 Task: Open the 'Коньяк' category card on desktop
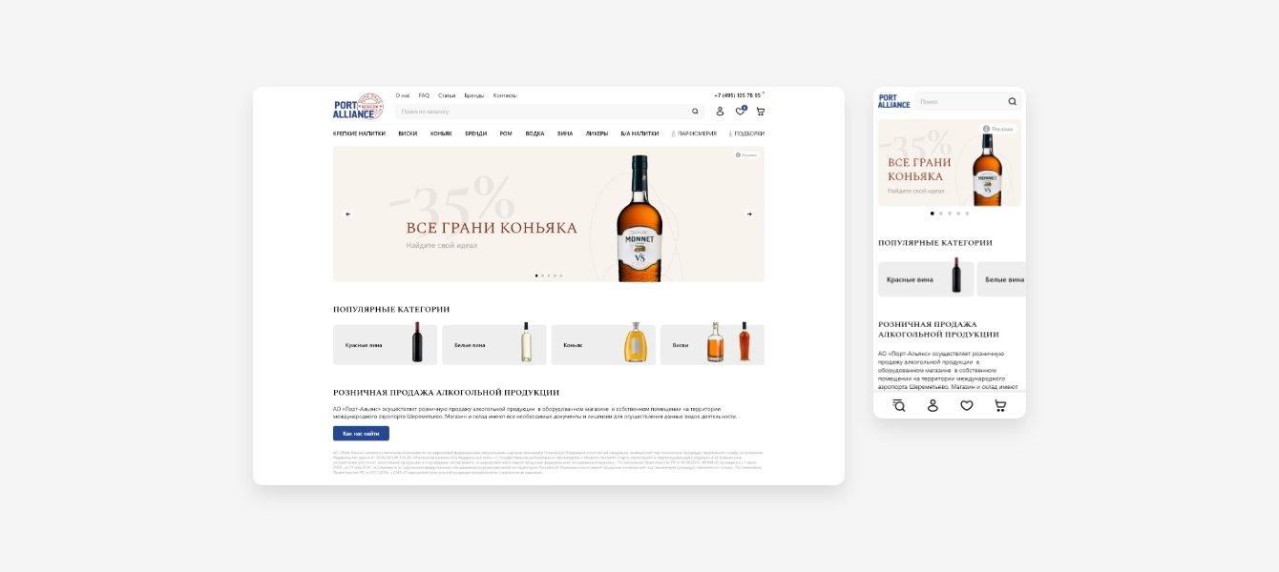point(603,345)
